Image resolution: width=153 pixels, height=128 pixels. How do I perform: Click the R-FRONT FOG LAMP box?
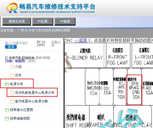tap(118, 56)
